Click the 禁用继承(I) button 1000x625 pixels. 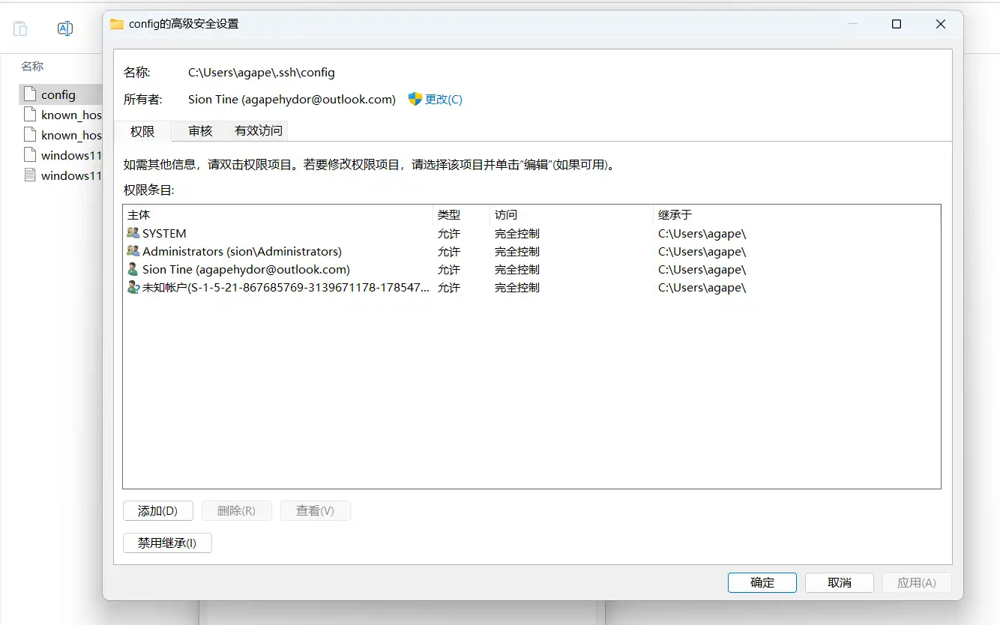pos(167,543)
